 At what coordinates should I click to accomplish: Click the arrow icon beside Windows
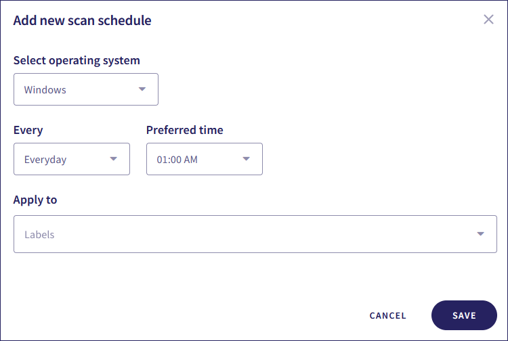(142, 89)
